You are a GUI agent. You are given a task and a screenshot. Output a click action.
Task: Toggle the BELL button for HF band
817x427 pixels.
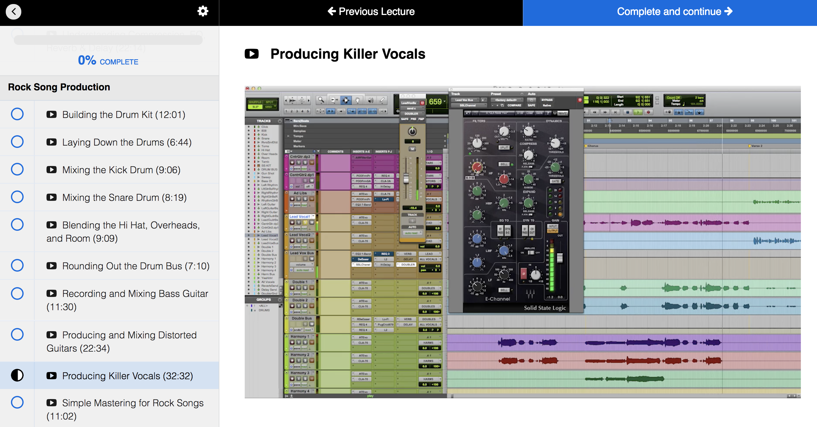[x=504, y=164]
